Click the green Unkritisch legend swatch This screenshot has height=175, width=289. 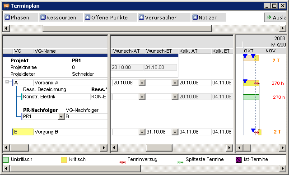point(6,160)
